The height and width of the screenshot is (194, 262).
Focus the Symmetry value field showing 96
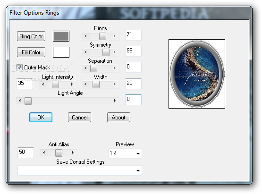(x=133, y=51)
